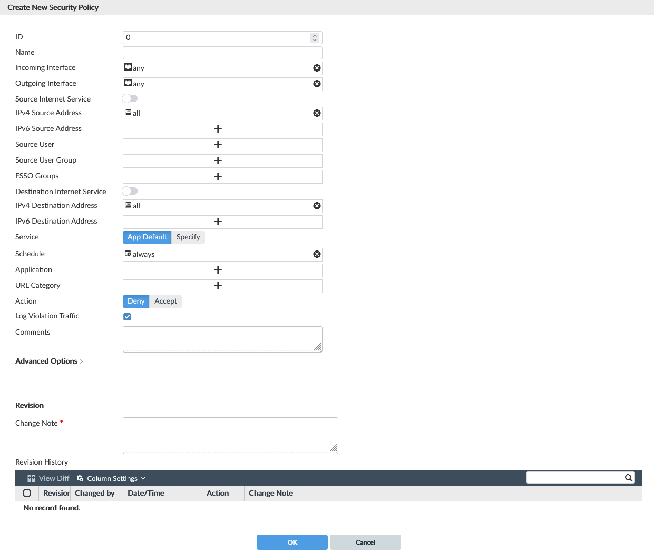Remove 'any' from Outgoing Interface field

(x=317, y=84)
